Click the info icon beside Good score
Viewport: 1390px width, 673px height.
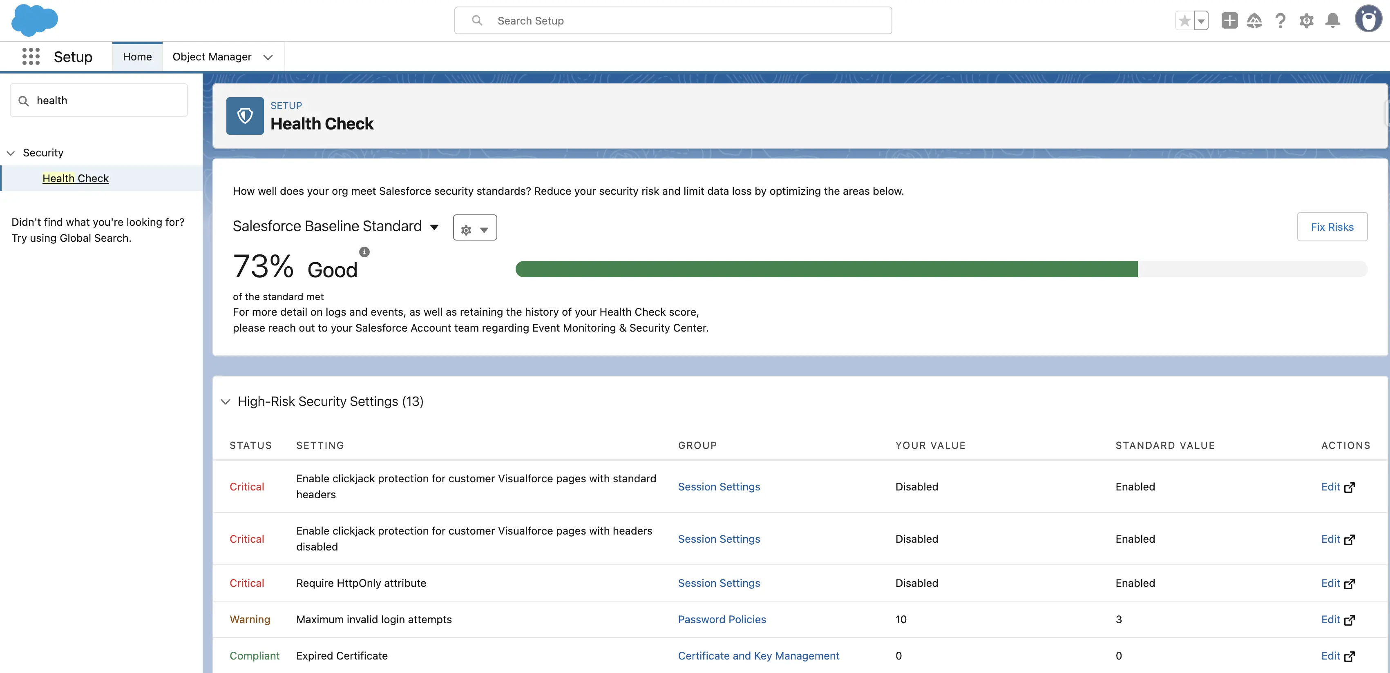(364, 252)
